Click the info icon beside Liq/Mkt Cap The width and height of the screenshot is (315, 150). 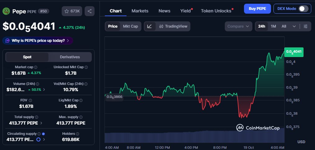81,100
